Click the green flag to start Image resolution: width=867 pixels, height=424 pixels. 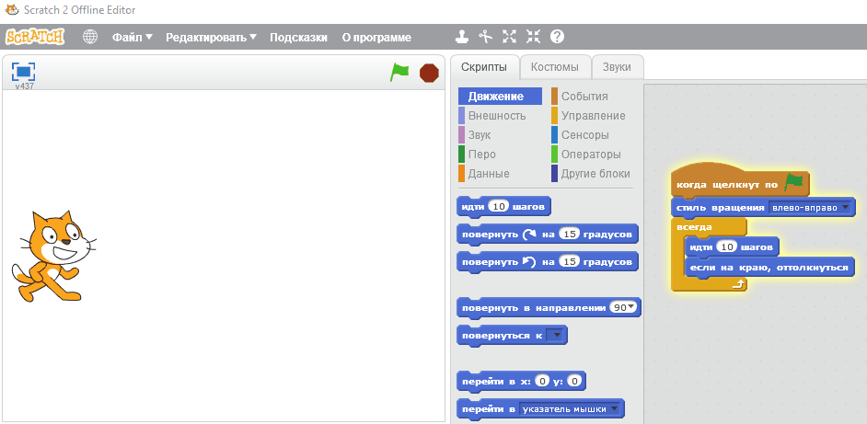pyautogui.click(x=399, y=72)
